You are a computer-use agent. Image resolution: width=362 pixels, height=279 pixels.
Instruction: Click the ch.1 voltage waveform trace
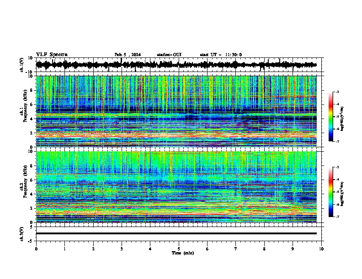[x=176, y=65]
